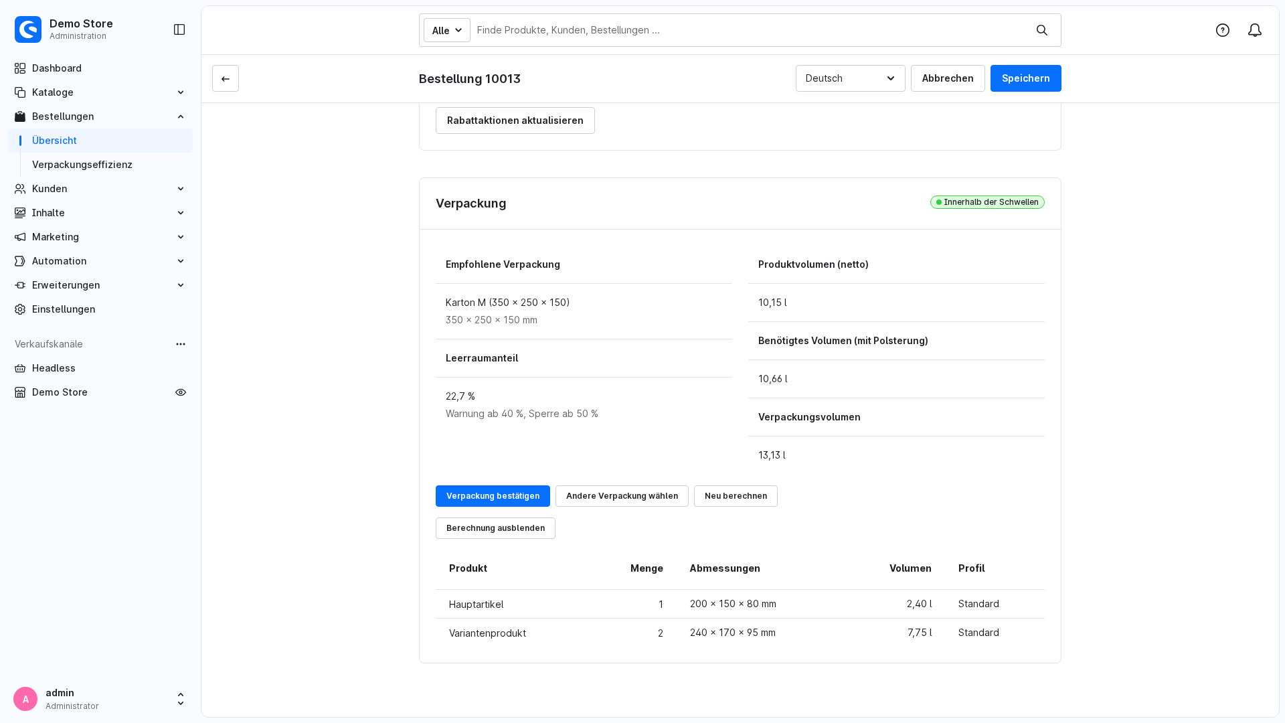Image resolution: width=1285 pixels, height=723 pixels.
Task: Expand the Erweiterungen menu chevron
Action: tap(181, 285)
